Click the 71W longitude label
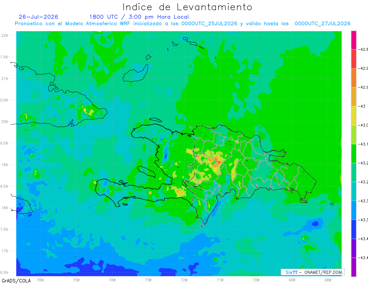This screenshot has width=368, height=284. coord(220,280)
